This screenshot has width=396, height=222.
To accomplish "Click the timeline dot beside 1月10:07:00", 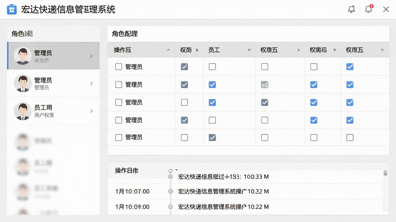I will [171, 191].
